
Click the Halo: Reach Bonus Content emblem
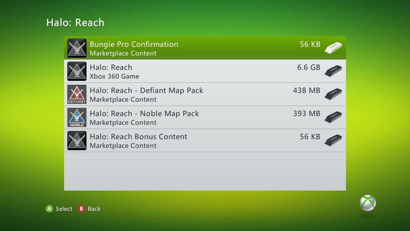pyautogui.click(x=77, y=141)
